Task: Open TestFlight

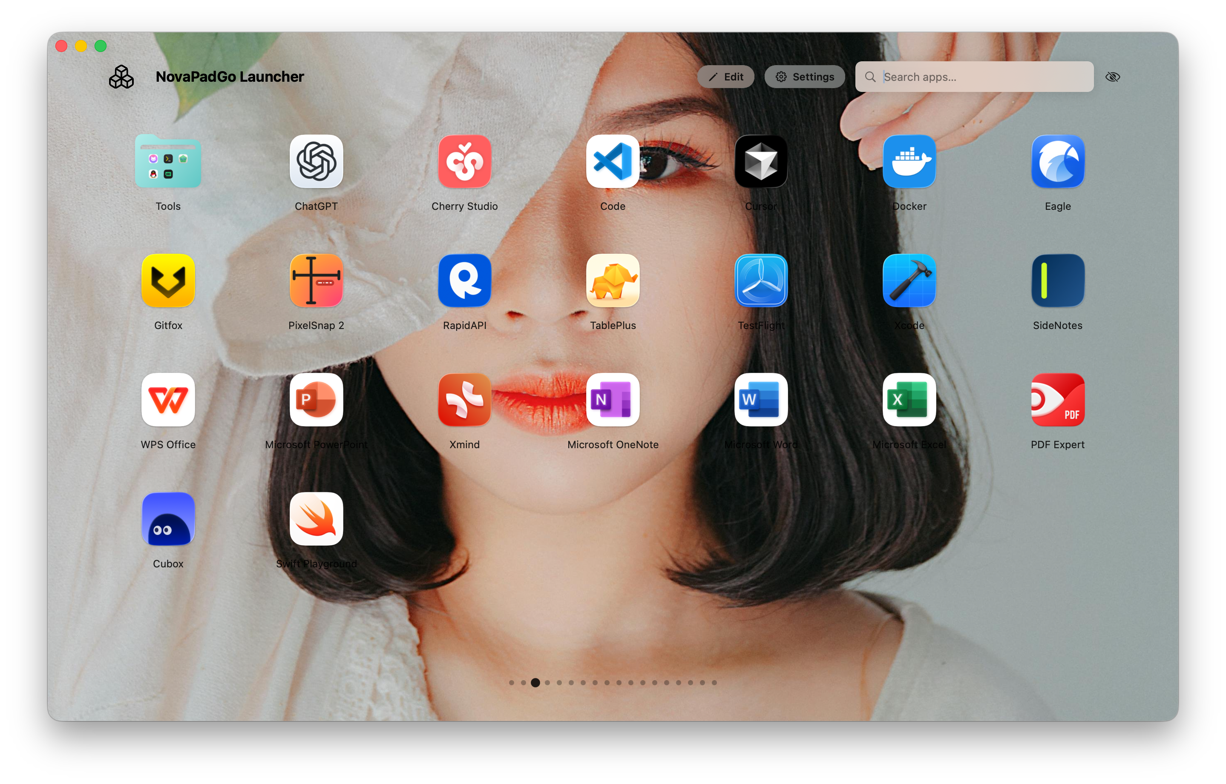Action: pos(761,281)
